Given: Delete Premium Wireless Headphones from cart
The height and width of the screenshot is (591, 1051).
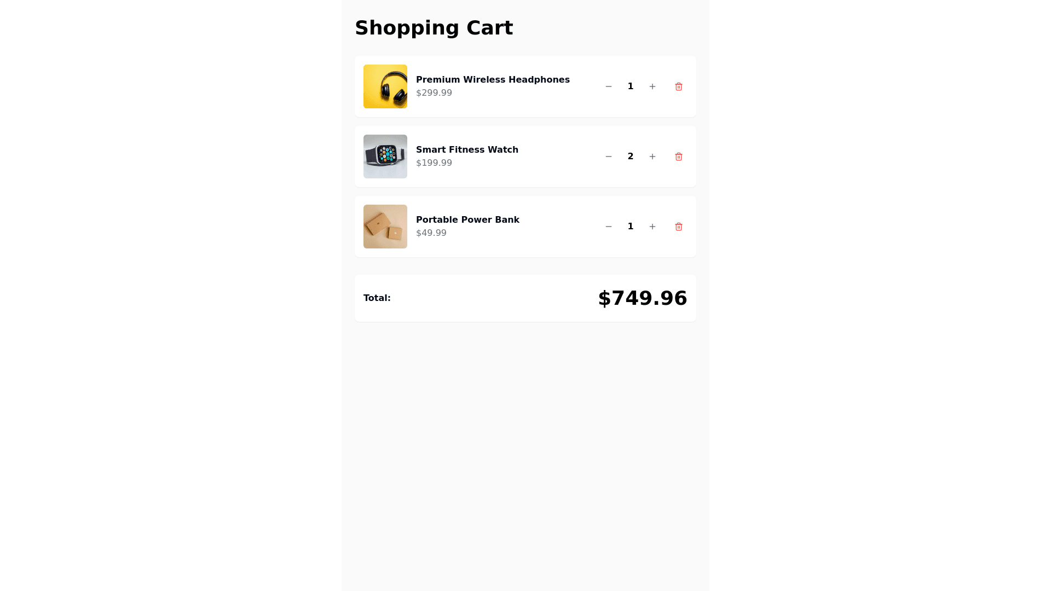Looking at the screenshot, I should (679, 86).
